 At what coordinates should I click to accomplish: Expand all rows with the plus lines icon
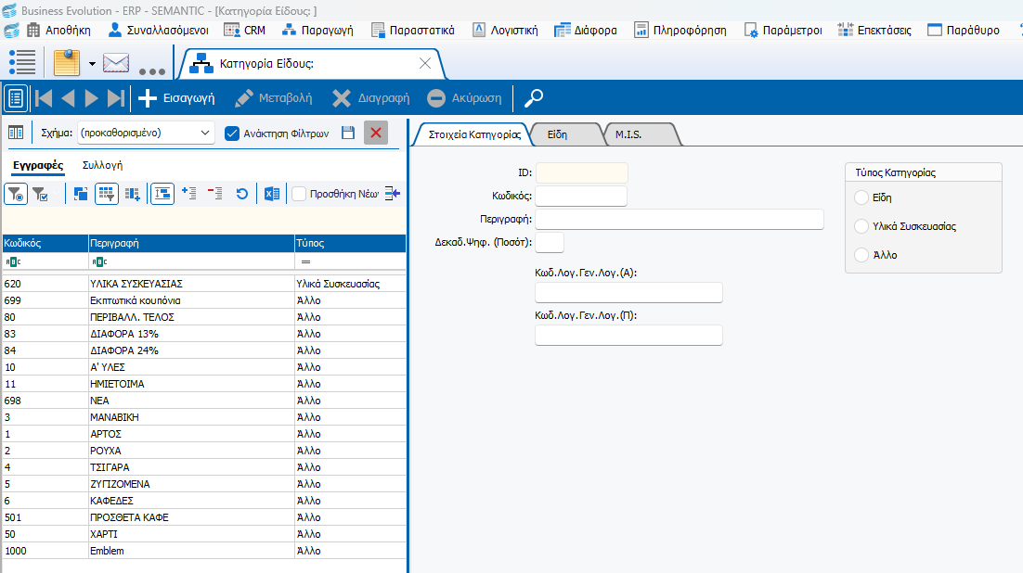pyautogui.click(x=189, y=193)
